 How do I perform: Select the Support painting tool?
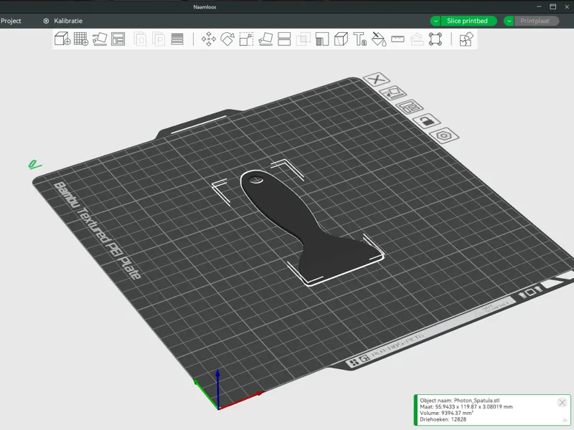point(322,39)
